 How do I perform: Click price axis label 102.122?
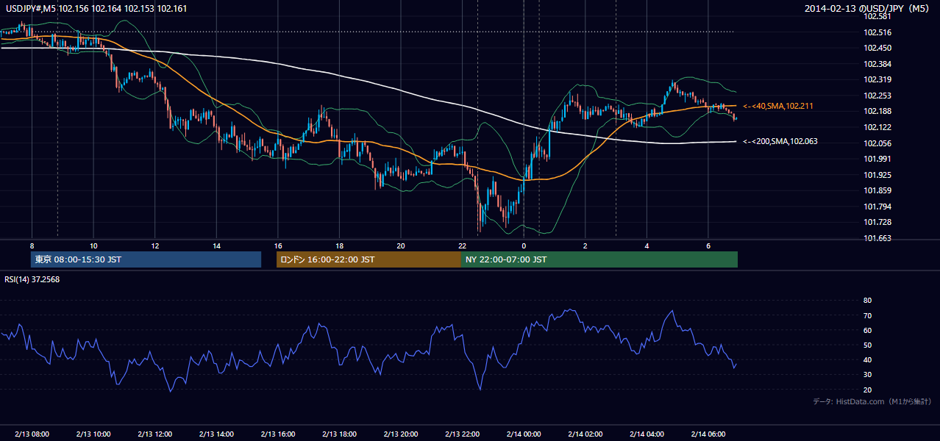pyautogui.click(x=877, y=127)
